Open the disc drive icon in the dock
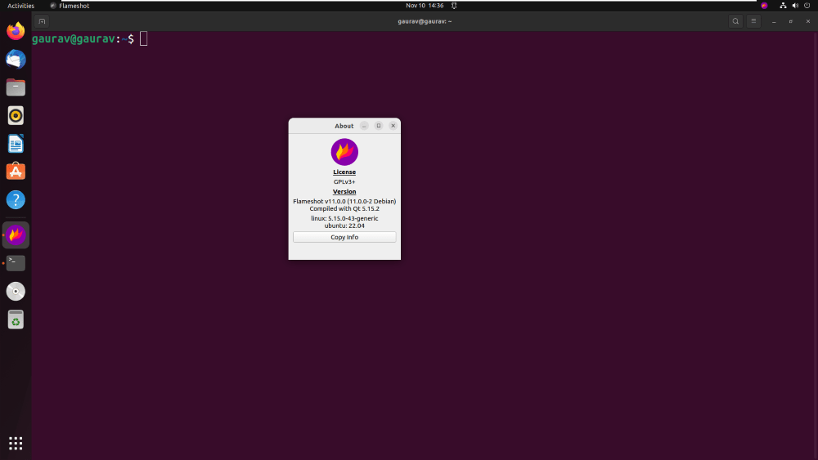 click(x=16, y=291)
